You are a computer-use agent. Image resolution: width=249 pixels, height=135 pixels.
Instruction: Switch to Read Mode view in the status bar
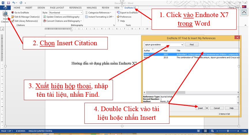(198, 131)
